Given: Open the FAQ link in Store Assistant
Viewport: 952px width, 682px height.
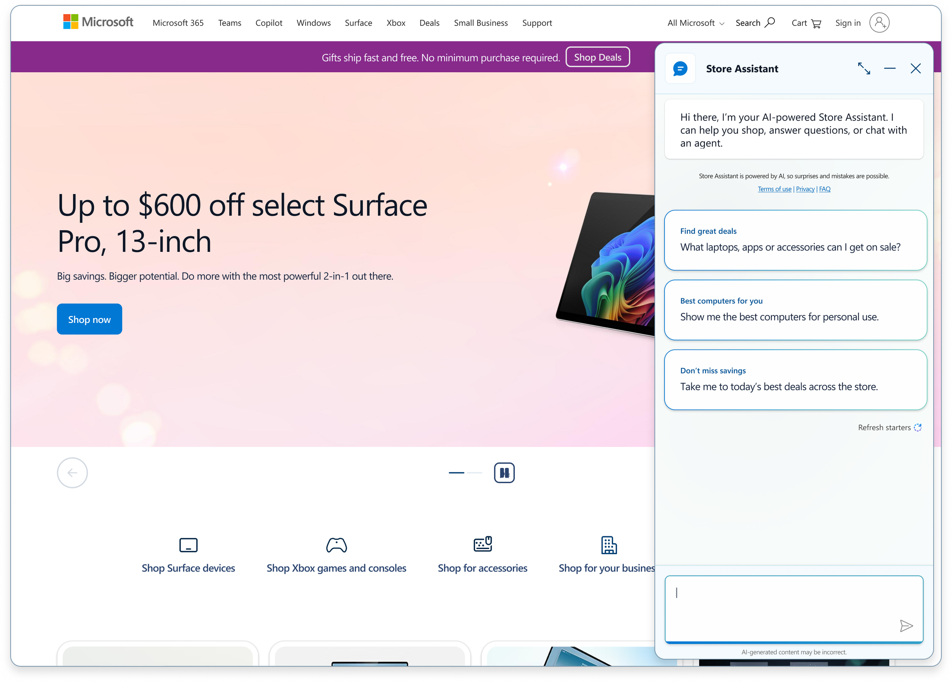Looking at the screenshot, I should 824,189.
